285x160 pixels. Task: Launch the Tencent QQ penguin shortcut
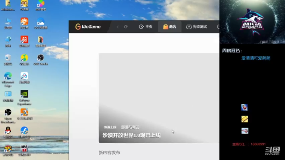coord(8,132)
